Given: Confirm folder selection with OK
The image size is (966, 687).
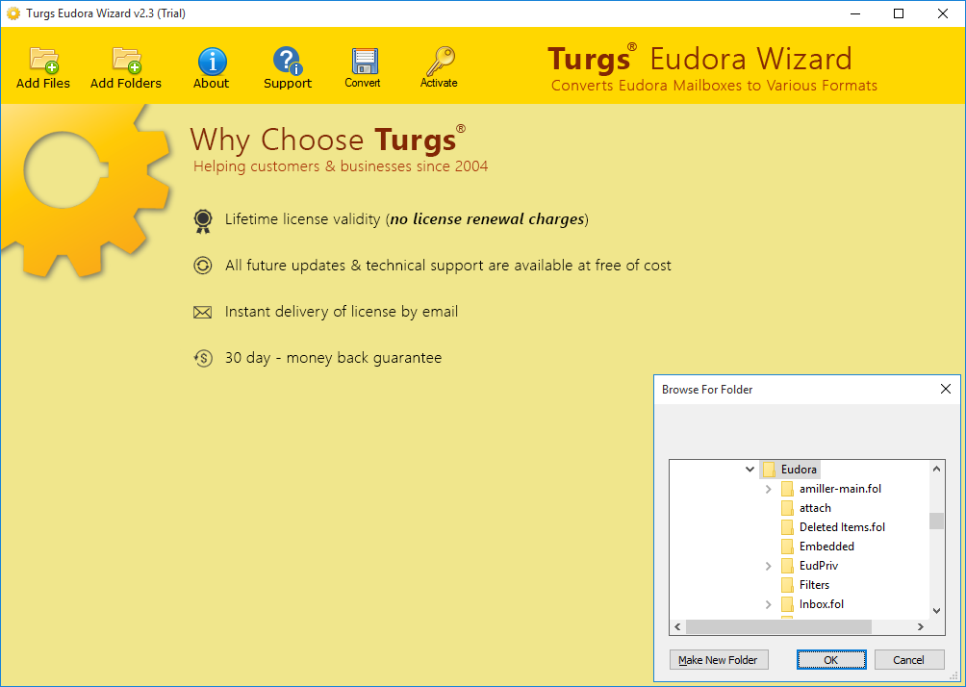Looking at the screenshot, I should click(x=831, y=660).
